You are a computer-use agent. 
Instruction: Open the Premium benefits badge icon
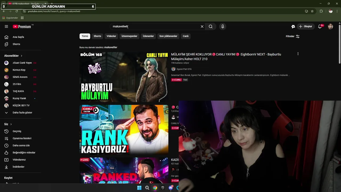point(293,26)
